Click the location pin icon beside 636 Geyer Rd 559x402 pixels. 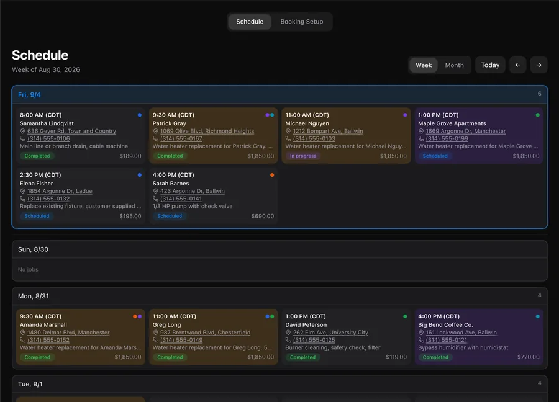(x=22, y=131)
